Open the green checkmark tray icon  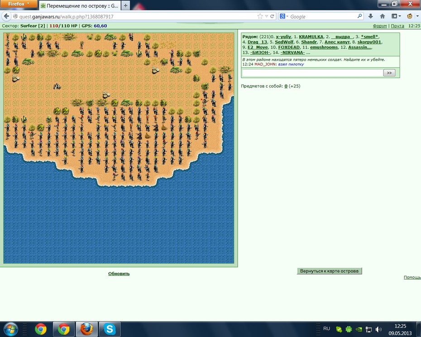339,329
